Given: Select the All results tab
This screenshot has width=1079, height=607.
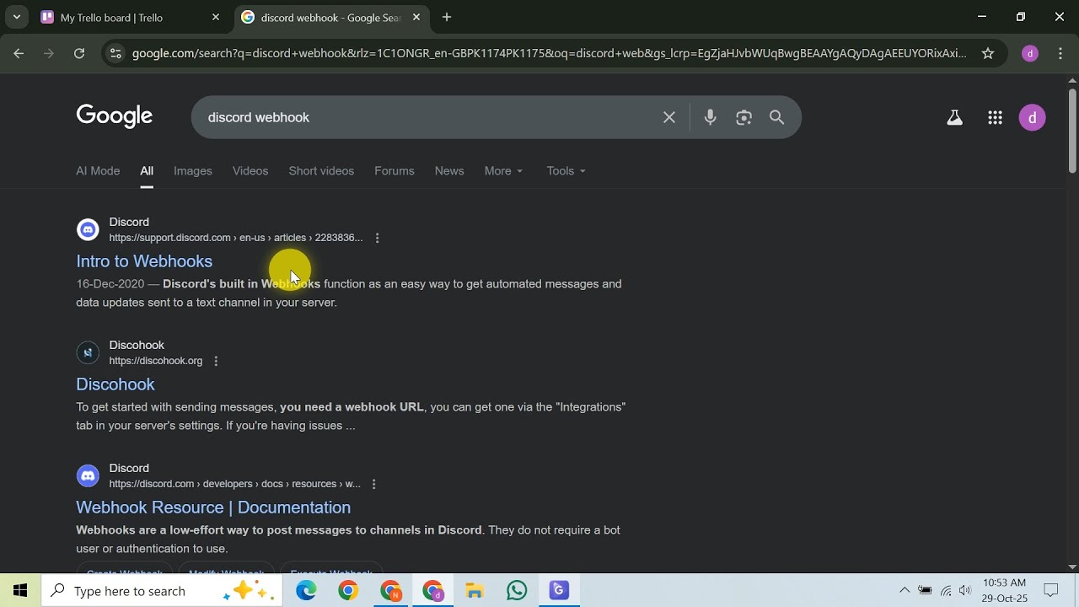Looking at the screenshot, I should pos(147,170).
